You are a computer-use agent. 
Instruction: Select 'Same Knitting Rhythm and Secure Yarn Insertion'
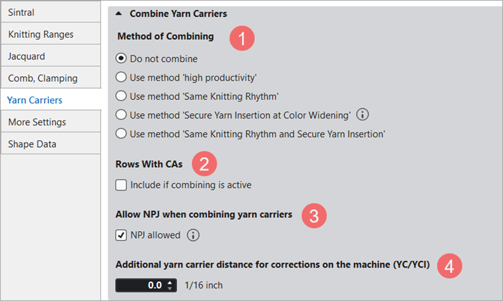(121, 133)
